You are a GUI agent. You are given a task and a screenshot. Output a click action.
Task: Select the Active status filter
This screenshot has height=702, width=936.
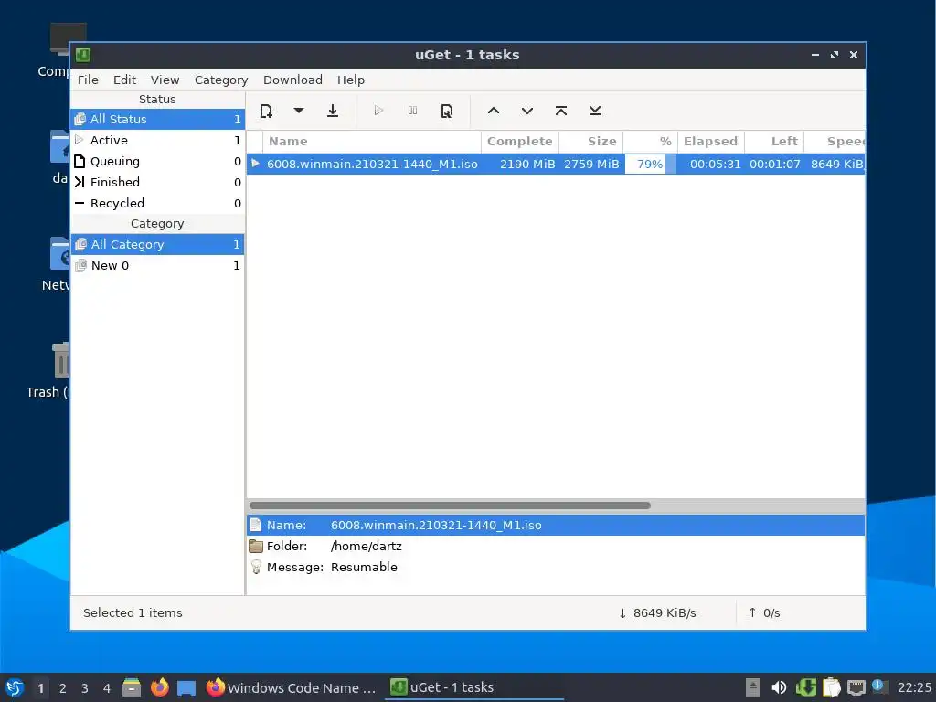[x=157, y=140]
